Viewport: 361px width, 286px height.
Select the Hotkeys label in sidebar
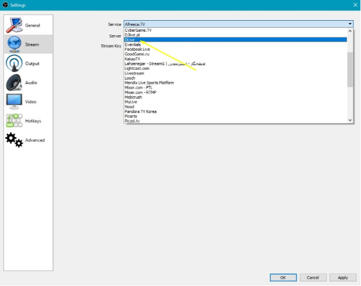[x=33, y=121]
